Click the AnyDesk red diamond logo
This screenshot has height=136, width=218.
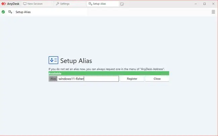(3, 4)
